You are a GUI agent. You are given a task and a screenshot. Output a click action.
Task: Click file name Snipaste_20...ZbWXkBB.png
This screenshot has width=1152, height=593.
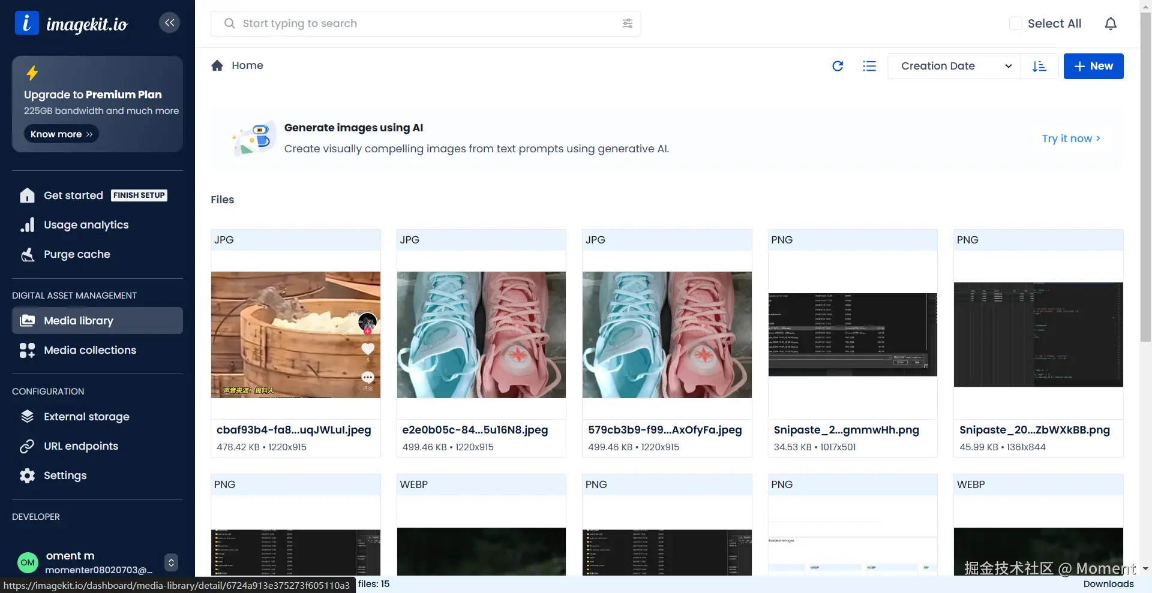pyautogui.click(x=1034, y=430)
